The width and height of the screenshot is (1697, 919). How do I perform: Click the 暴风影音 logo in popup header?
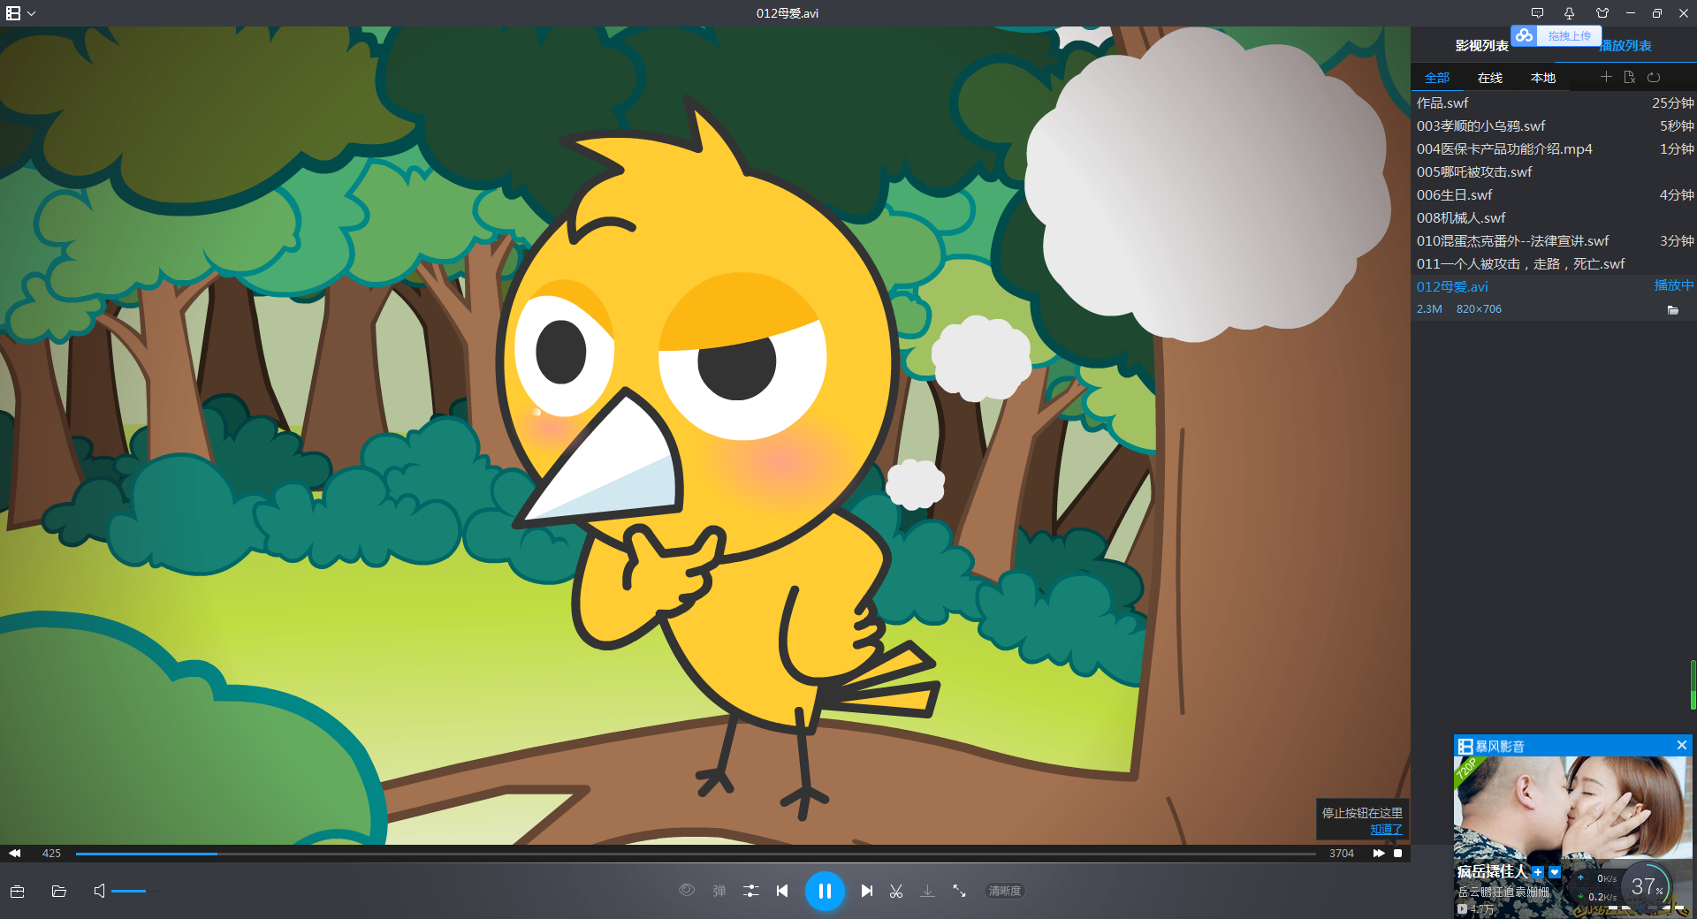[x=1465, y=746]
